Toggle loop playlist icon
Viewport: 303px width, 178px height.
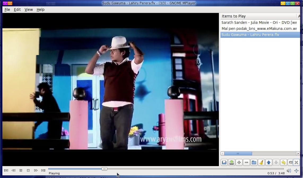click(290, 162)
